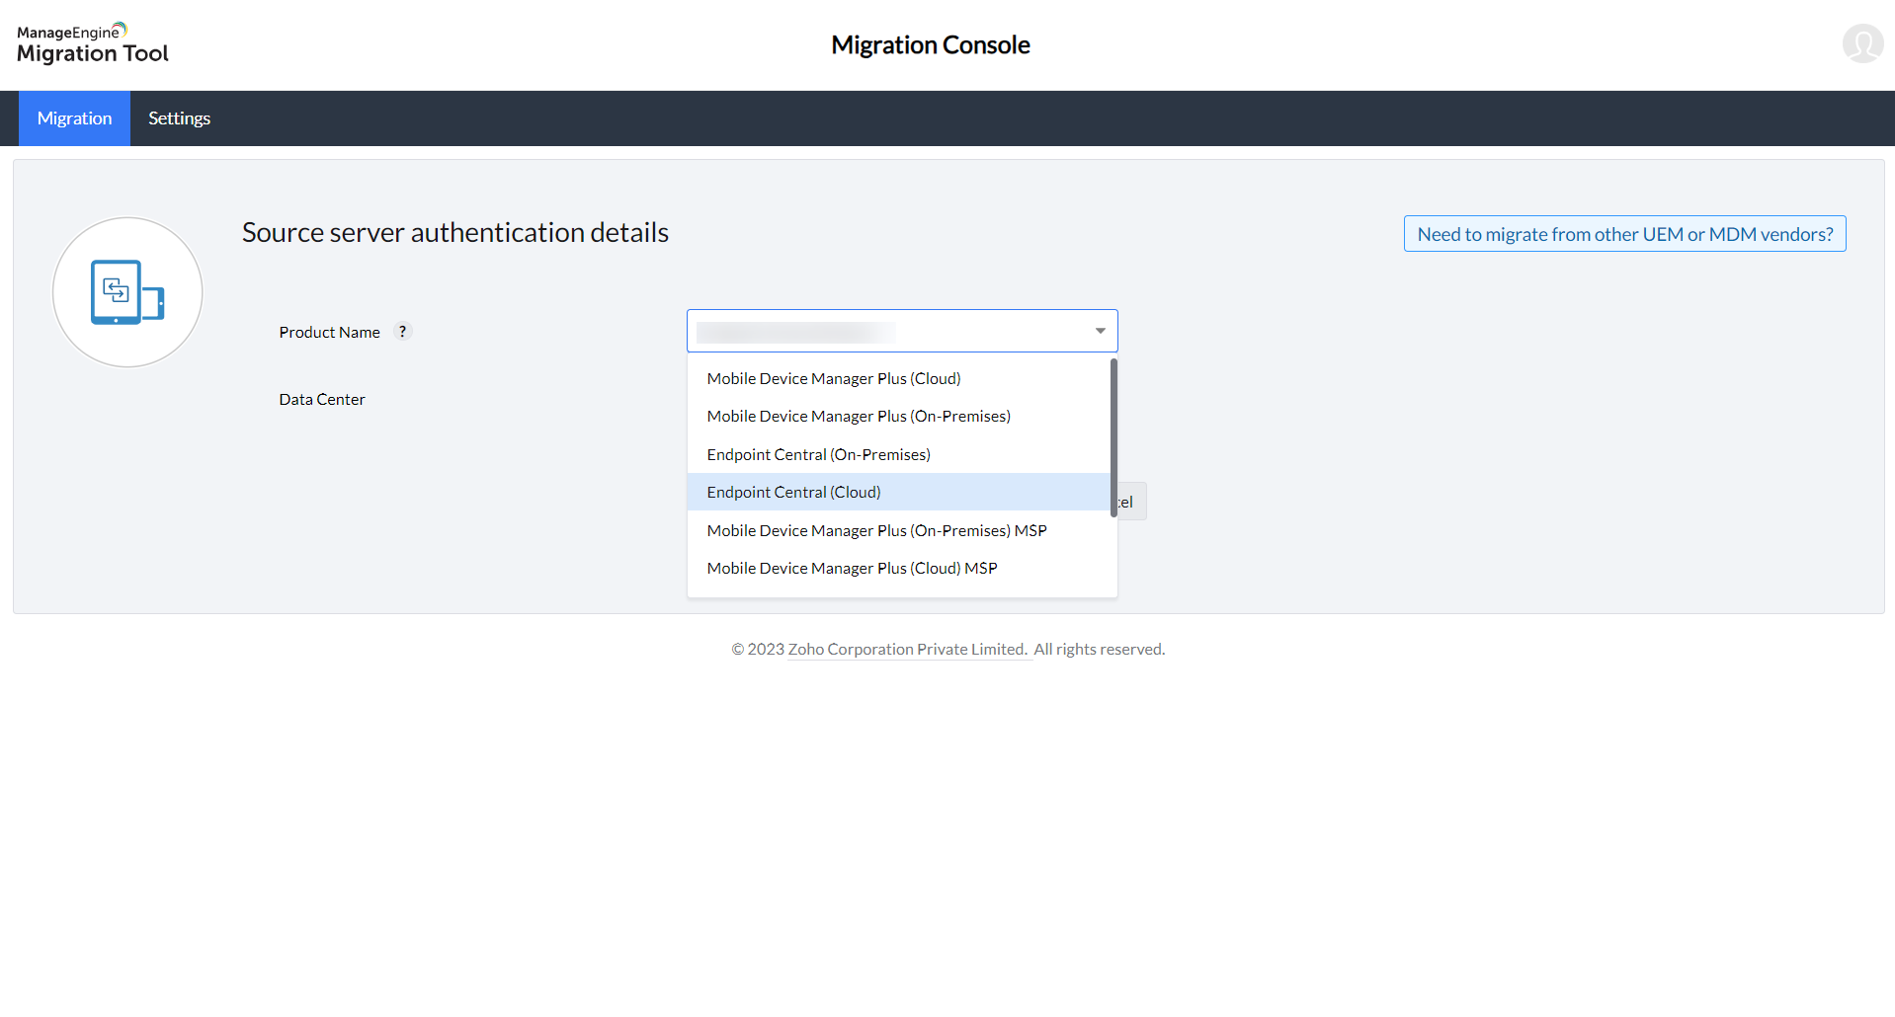Click the Migration Console page title
The width and height of the screenshot is (1895, 1017).
pyautogui.click(x=930, y=45)
